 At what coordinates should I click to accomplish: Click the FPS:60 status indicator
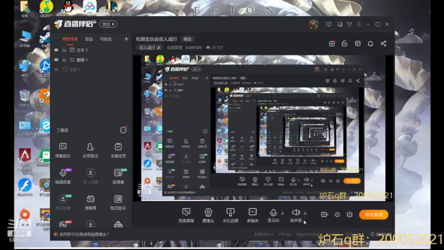pyautogui.click(x=285, y=234)
